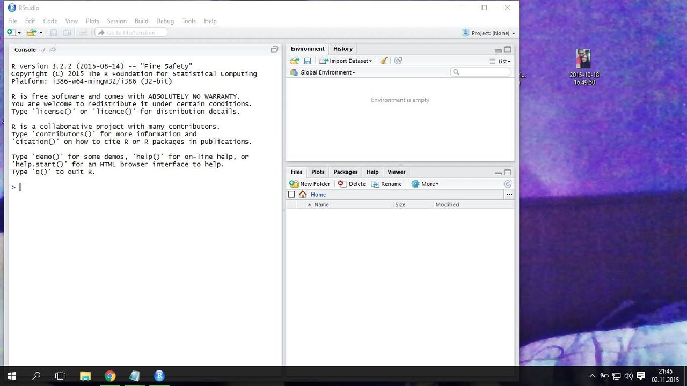Maximize the Environment pane
The image size is (687, 386).
click(507, 50)
